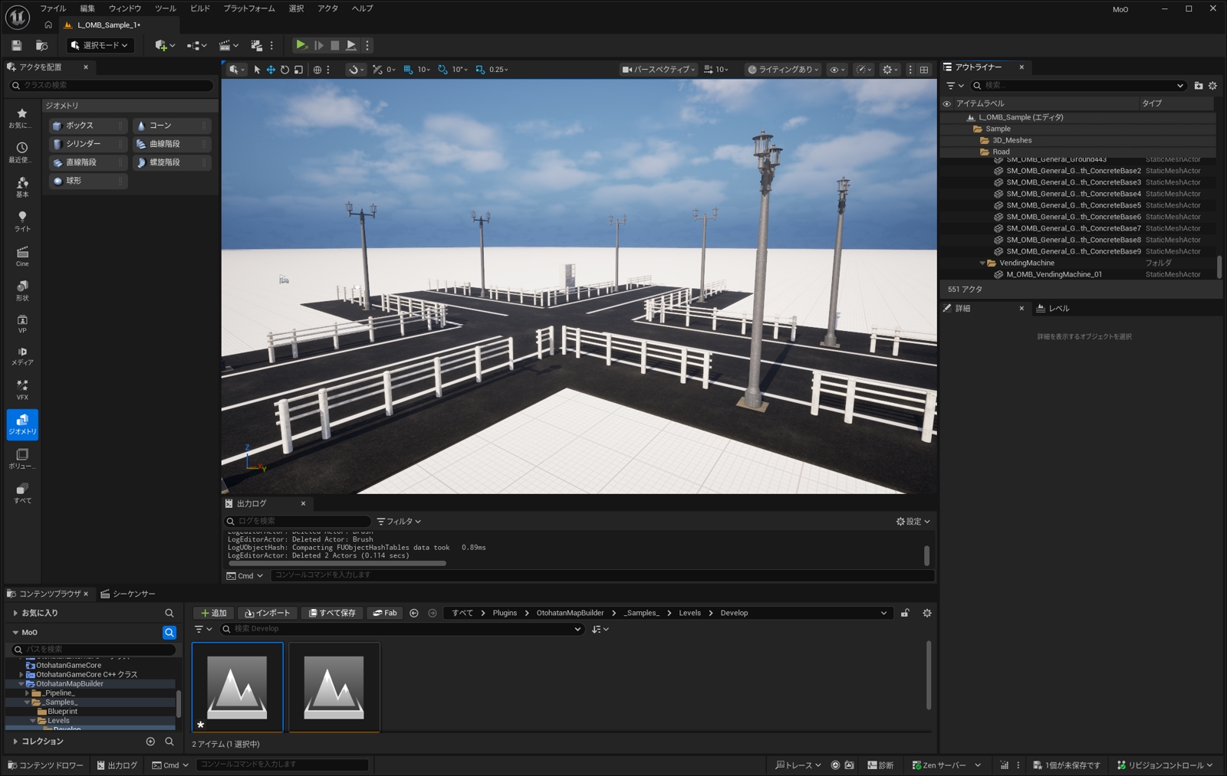The height and width of the screenshot is (776, 1227).
Task: Open the Output Log 設定 dropdown
Action: point(913,522)
